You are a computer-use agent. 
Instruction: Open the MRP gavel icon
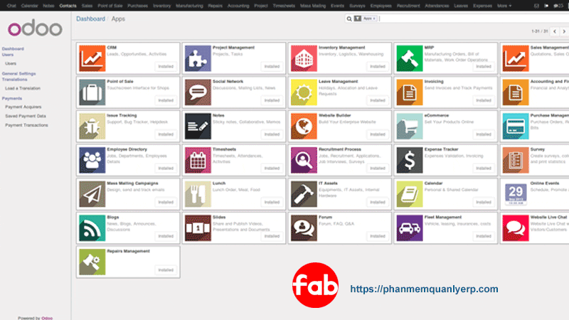pos(410,58)
